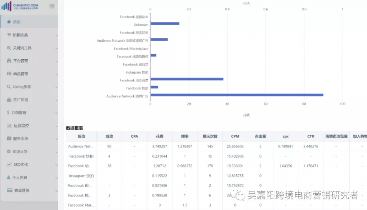The height and width of the screenshot is (210, 367).
Task: Click the check circle icon for 川流大学
Action: (x=9, y=151)
